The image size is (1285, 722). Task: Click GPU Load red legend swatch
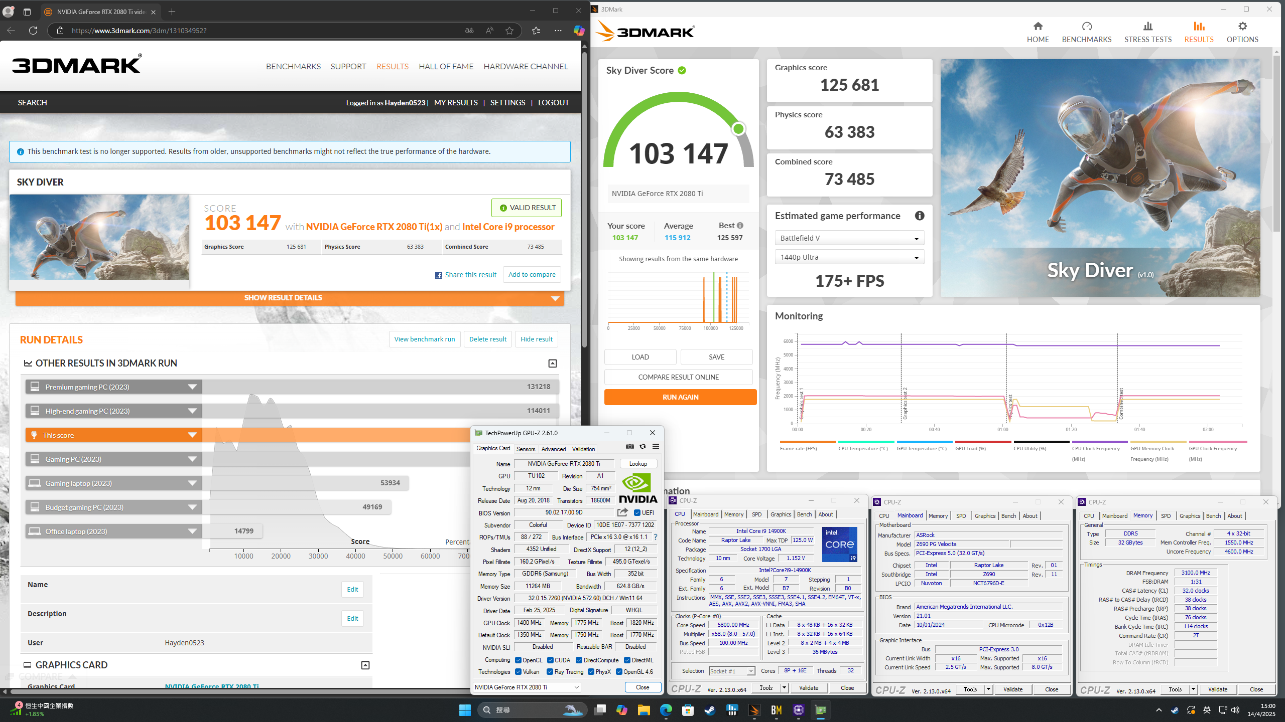(983, 442)
